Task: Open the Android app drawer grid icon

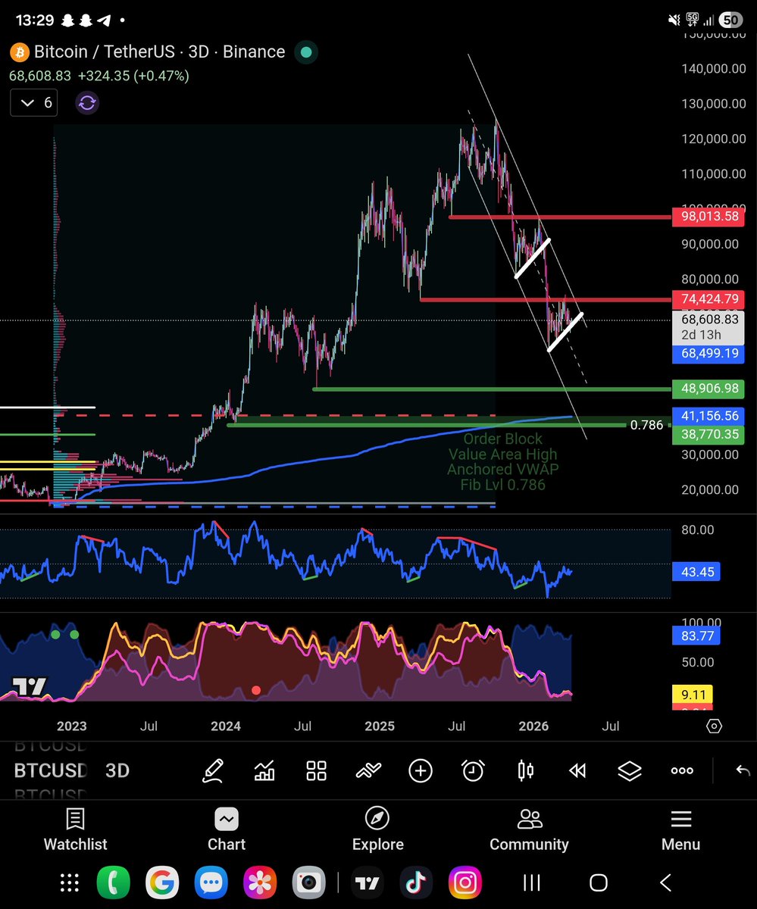Action: (69, 882)
